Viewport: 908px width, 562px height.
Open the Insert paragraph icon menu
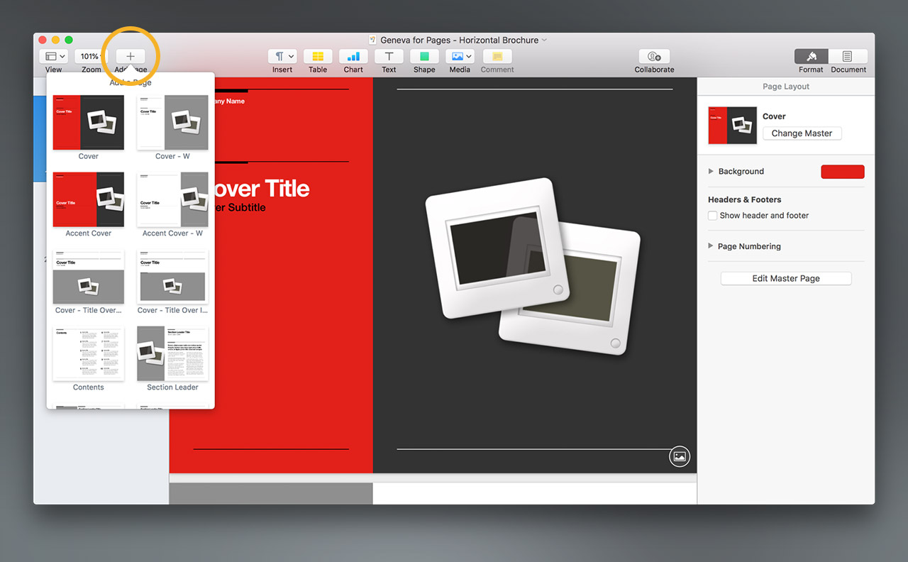click(282, 56)
